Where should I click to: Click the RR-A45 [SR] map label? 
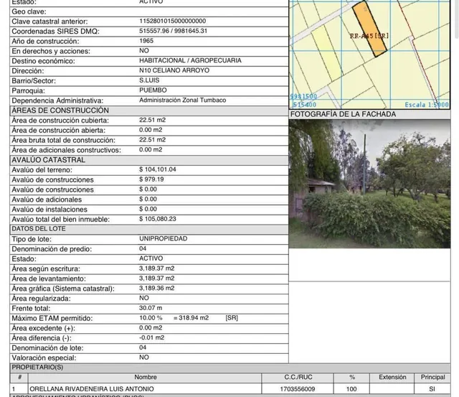tap(369, 36)
